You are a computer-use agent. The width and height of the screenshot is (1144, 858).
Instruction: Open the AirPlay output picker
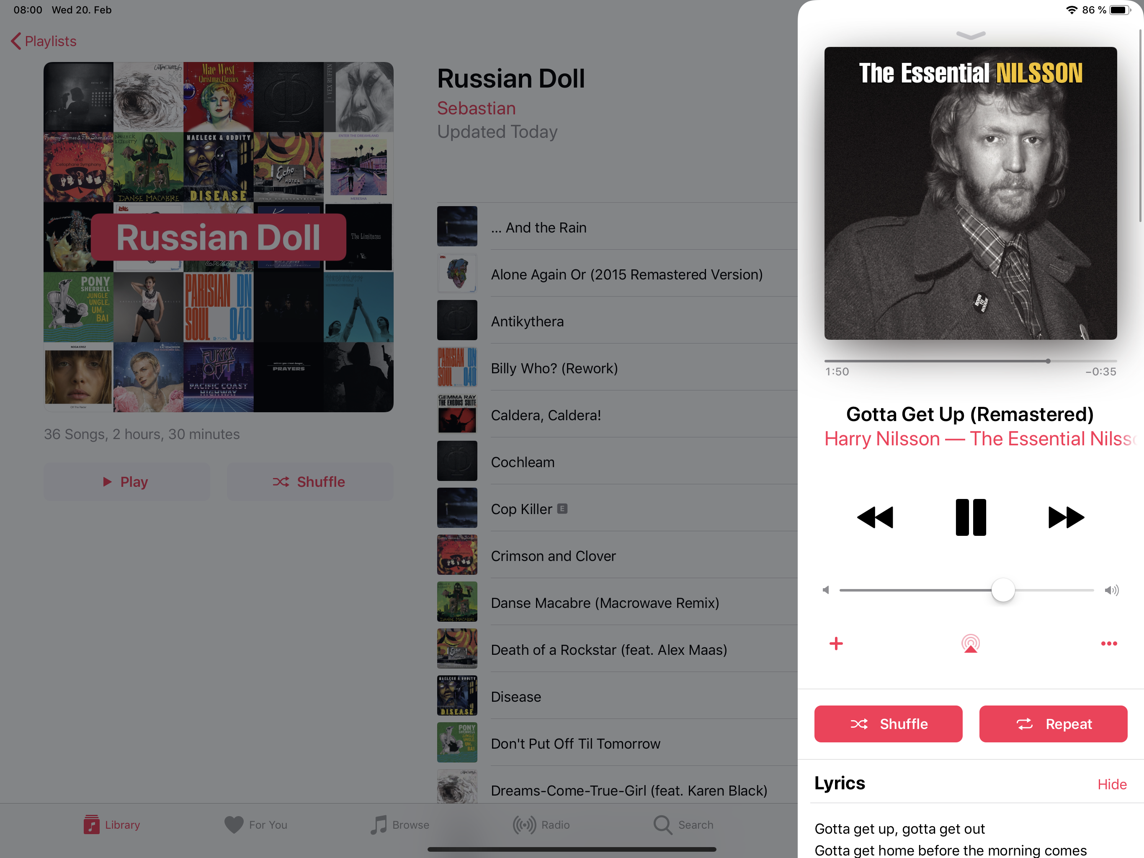point(970,643)
